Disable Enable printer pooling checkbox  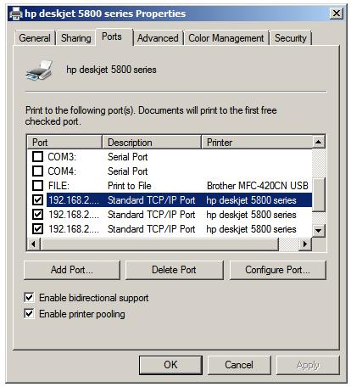point(29,314)
